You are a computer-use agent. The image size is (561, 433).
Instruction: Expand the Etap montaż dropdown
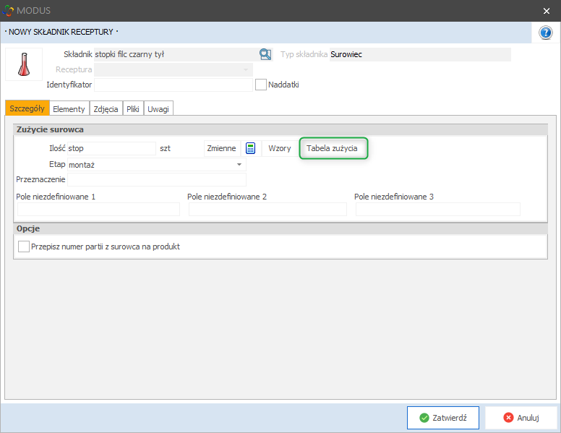(239, 165)
